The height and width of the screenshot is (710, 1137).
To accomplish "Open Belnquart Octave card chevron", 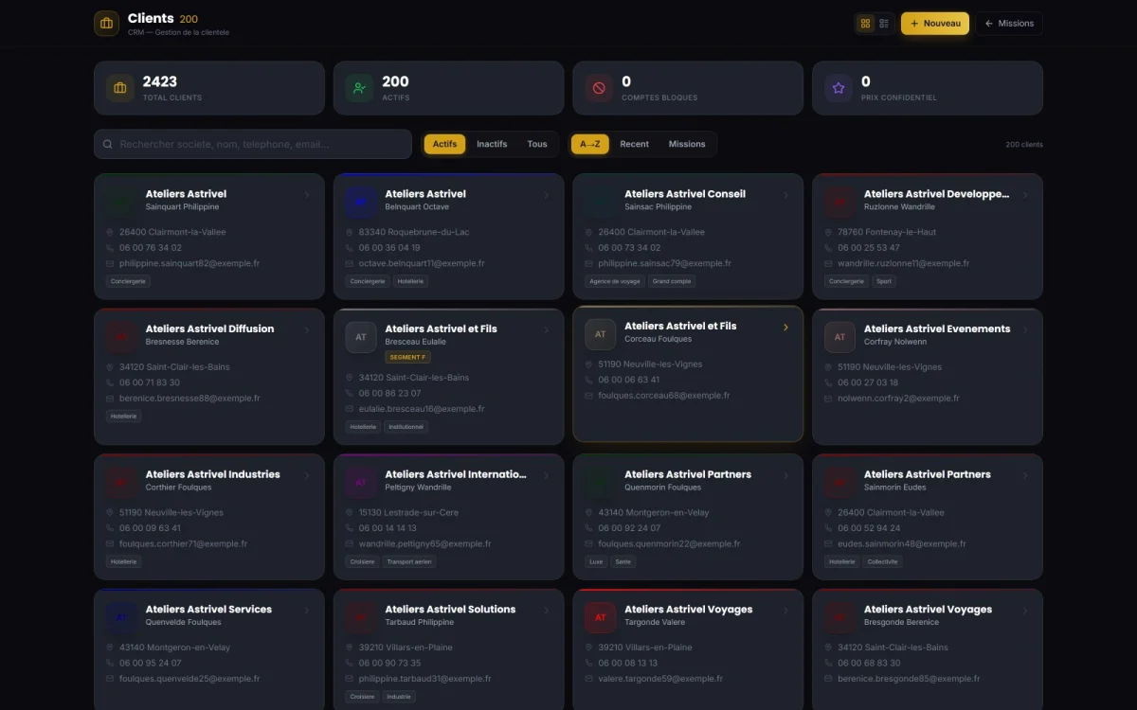I will tap(547, 196).
